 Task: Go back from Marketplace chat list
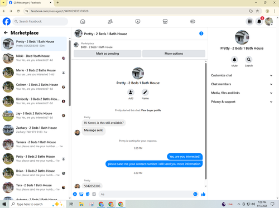pyautogui.click(x=6, y=33)
